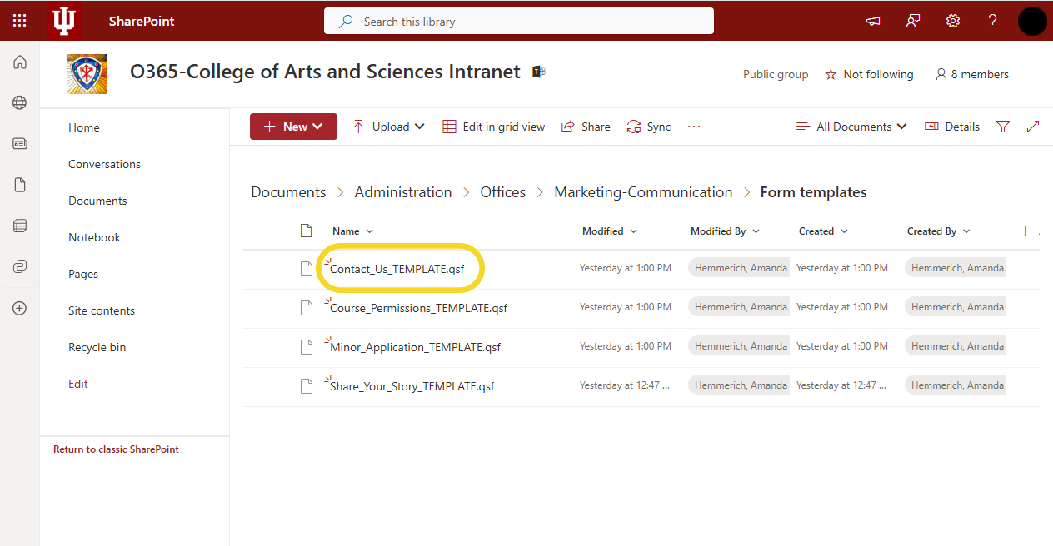Go to Site contents in navigation
Viewport: 1053px width, 546px height.
click(102, 310)
